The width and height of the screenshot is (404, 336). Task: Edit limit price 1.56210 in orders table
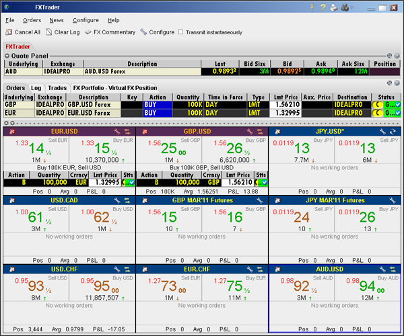point(285,105)
